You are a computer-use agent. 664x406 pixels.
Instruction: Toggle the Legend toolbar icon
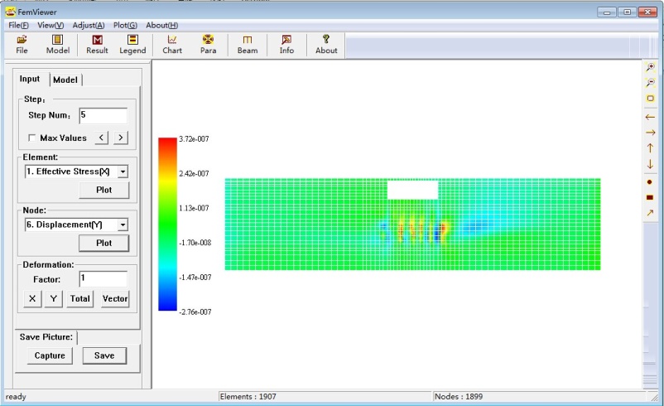[132, 45]
